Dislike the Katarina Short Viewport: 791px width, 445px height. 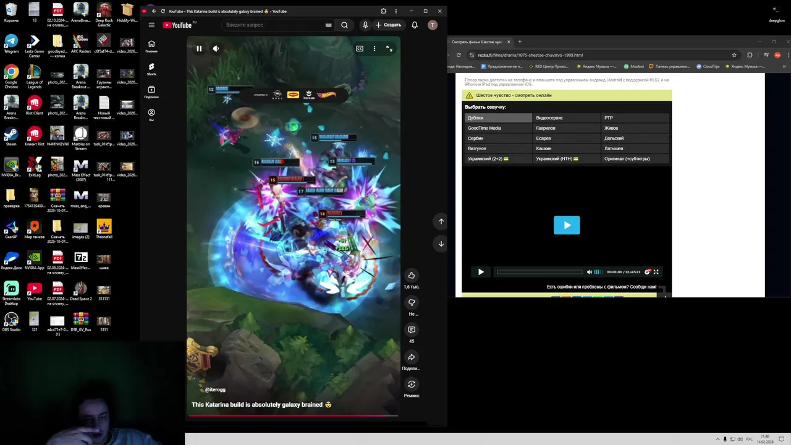click(x=412, y=302)
